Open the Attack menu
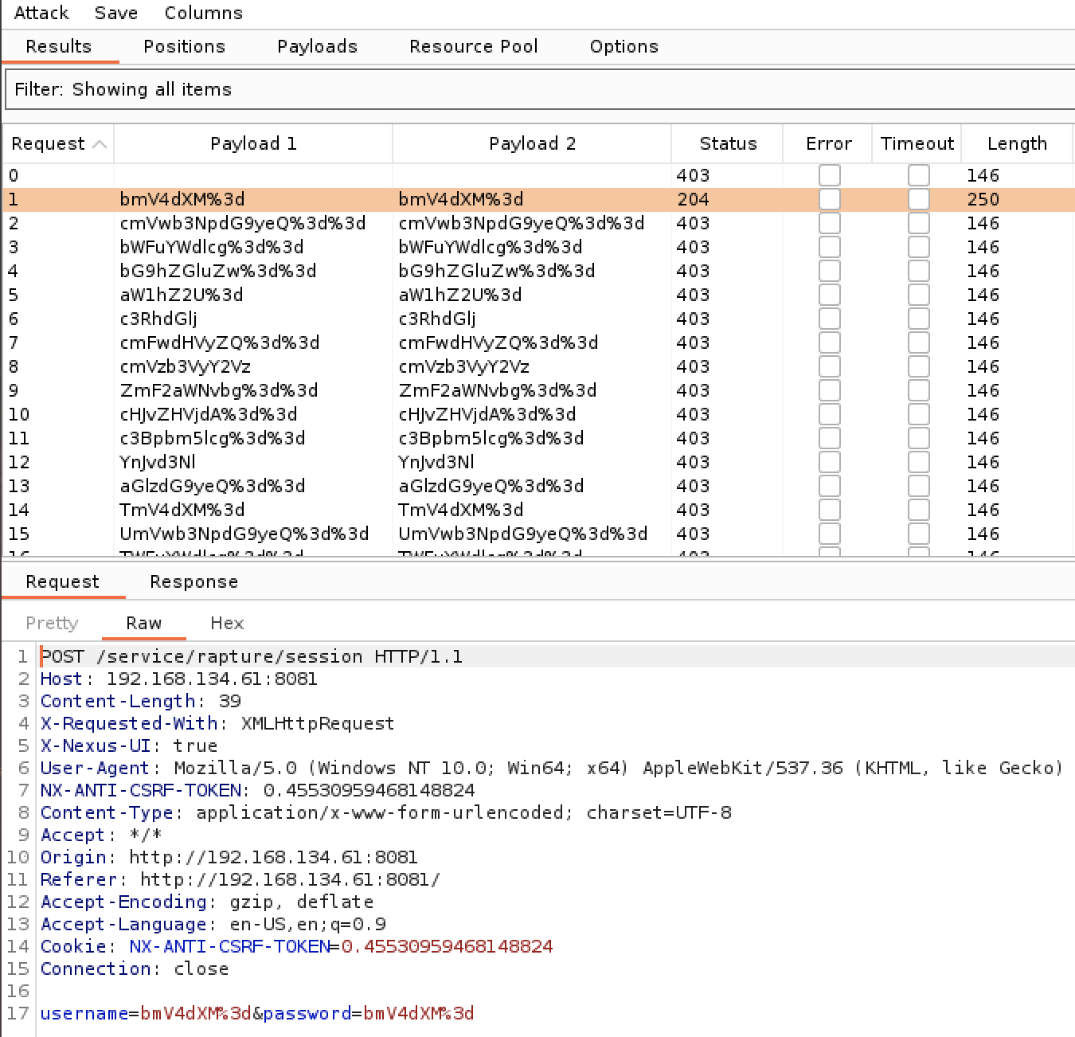1075x1037 pixels. point(41,13)
